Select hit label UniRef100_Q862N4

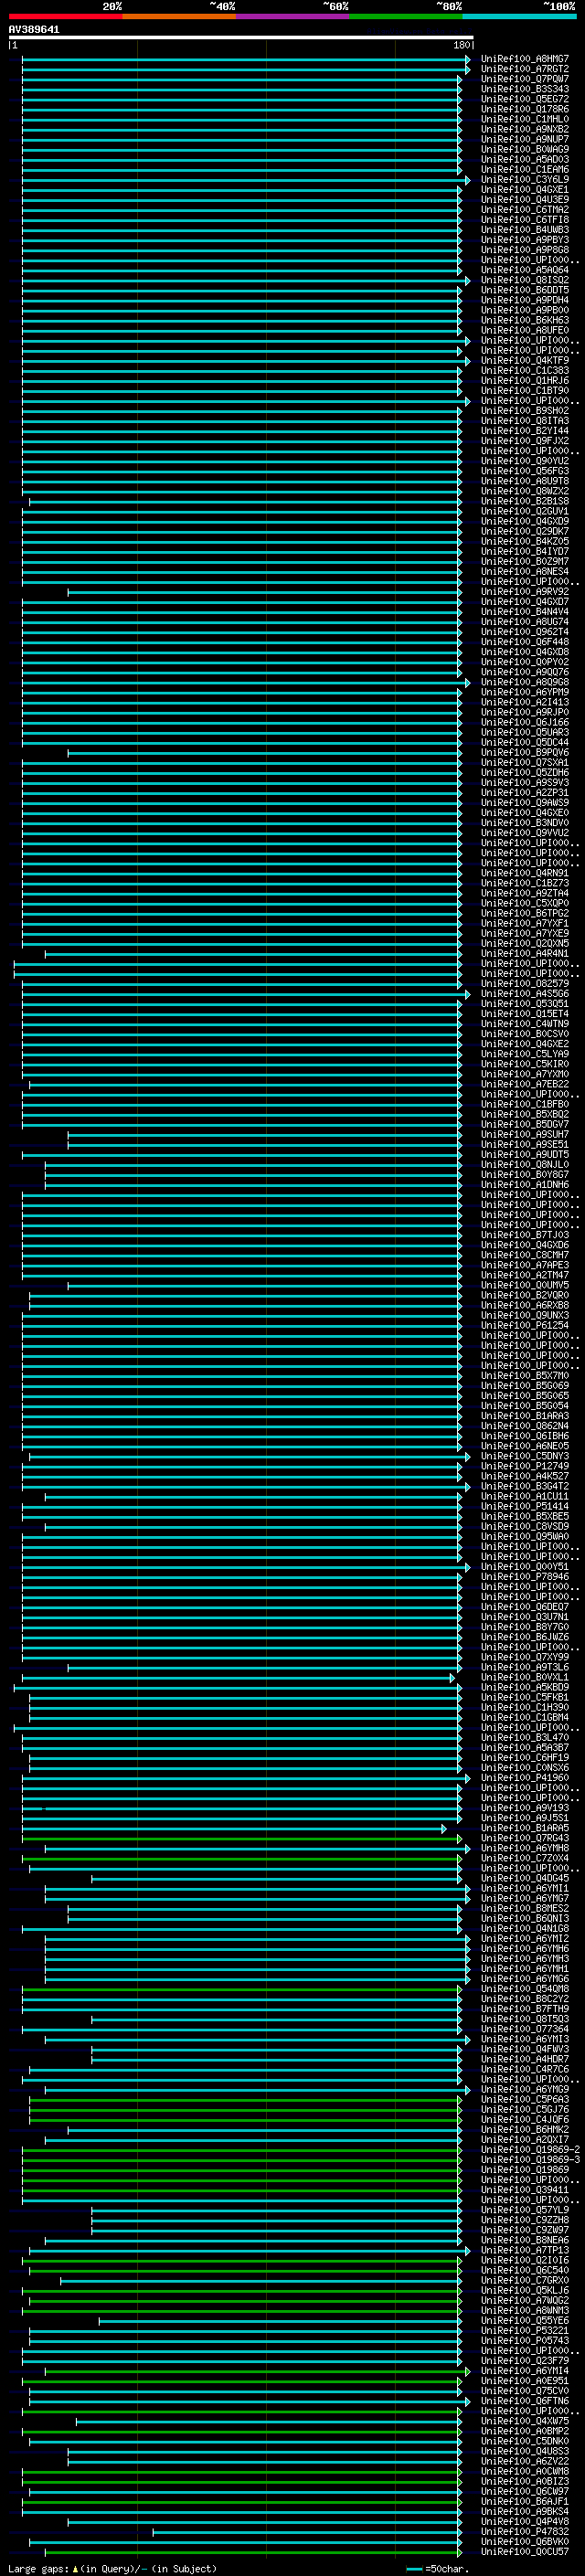coord(525,1427)
